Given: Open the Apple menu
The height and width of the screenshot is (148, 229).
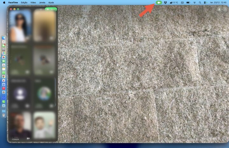Looking at the screenshot, I should click(x=4, y=3).
